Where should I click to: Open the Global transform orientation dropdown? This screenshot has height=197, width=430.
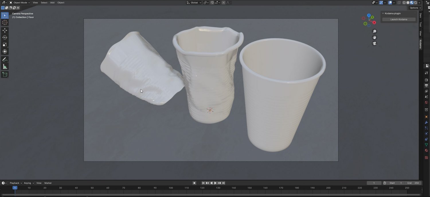[194, 3]
